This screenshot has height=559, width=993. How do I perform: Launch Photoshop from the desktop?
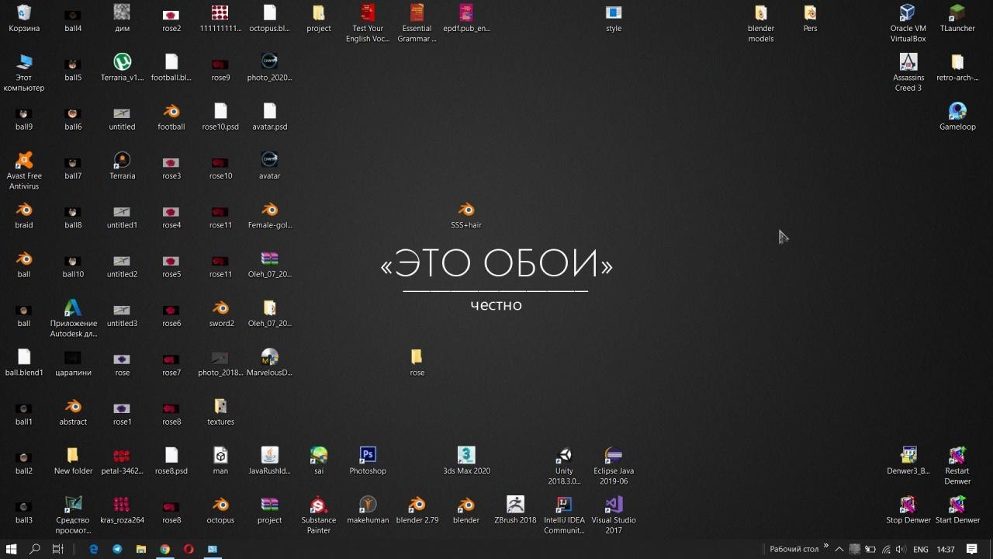pos(368,461)
